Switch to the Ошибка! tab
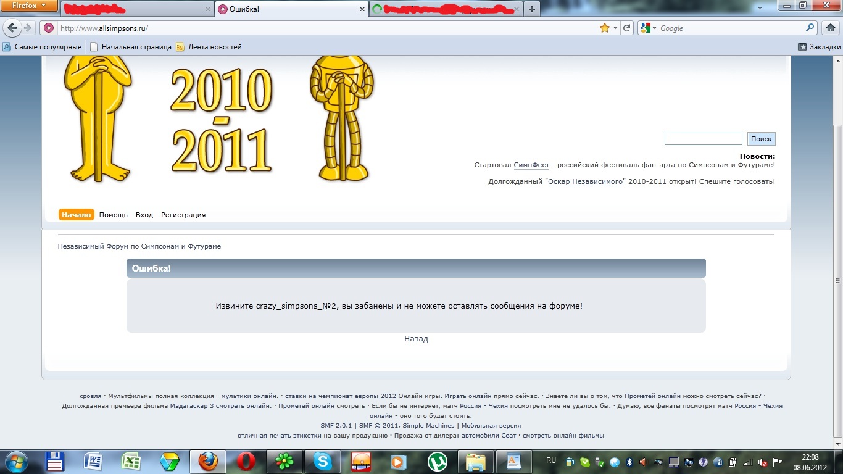 (293, 9)
